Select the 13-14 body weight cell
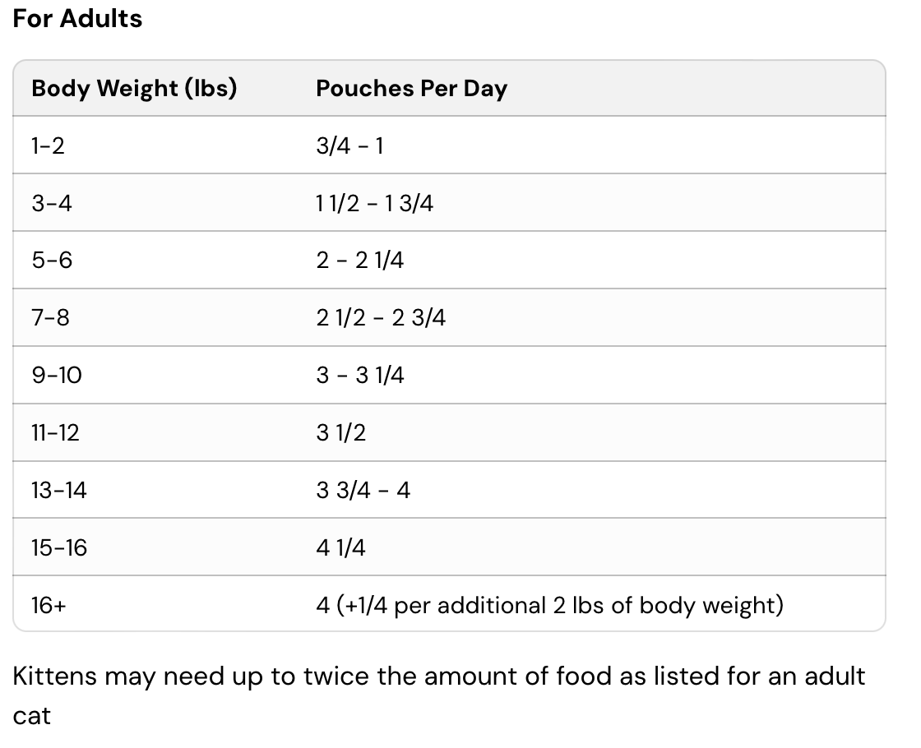921x748 pixels. (x=58, y=490)
